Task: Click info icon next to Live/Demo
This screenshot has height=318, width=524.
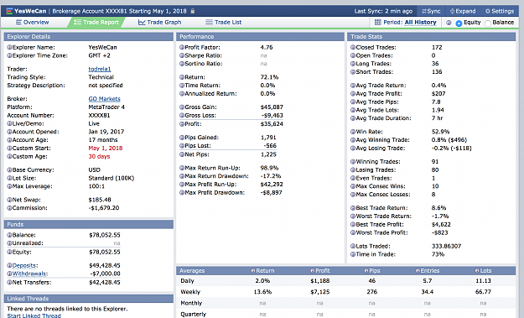Action: point(9,123)
